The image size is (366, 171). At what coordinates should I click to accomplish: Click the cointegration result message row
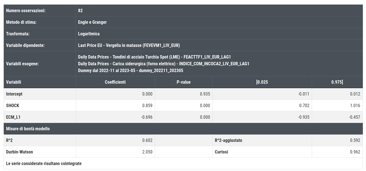[183, 163]
